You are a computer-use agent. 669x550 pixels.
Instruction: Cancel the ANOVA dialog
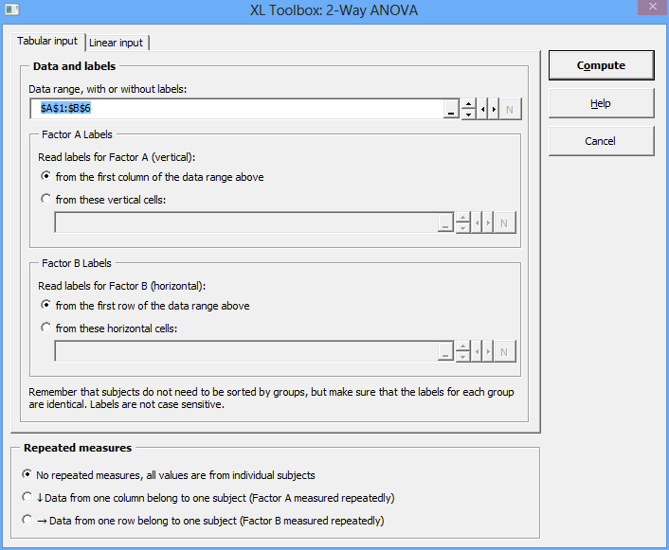[601, 141]
